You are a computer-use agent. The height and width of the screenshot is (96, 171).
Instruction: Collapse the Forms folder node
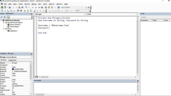tap(3, 29)
